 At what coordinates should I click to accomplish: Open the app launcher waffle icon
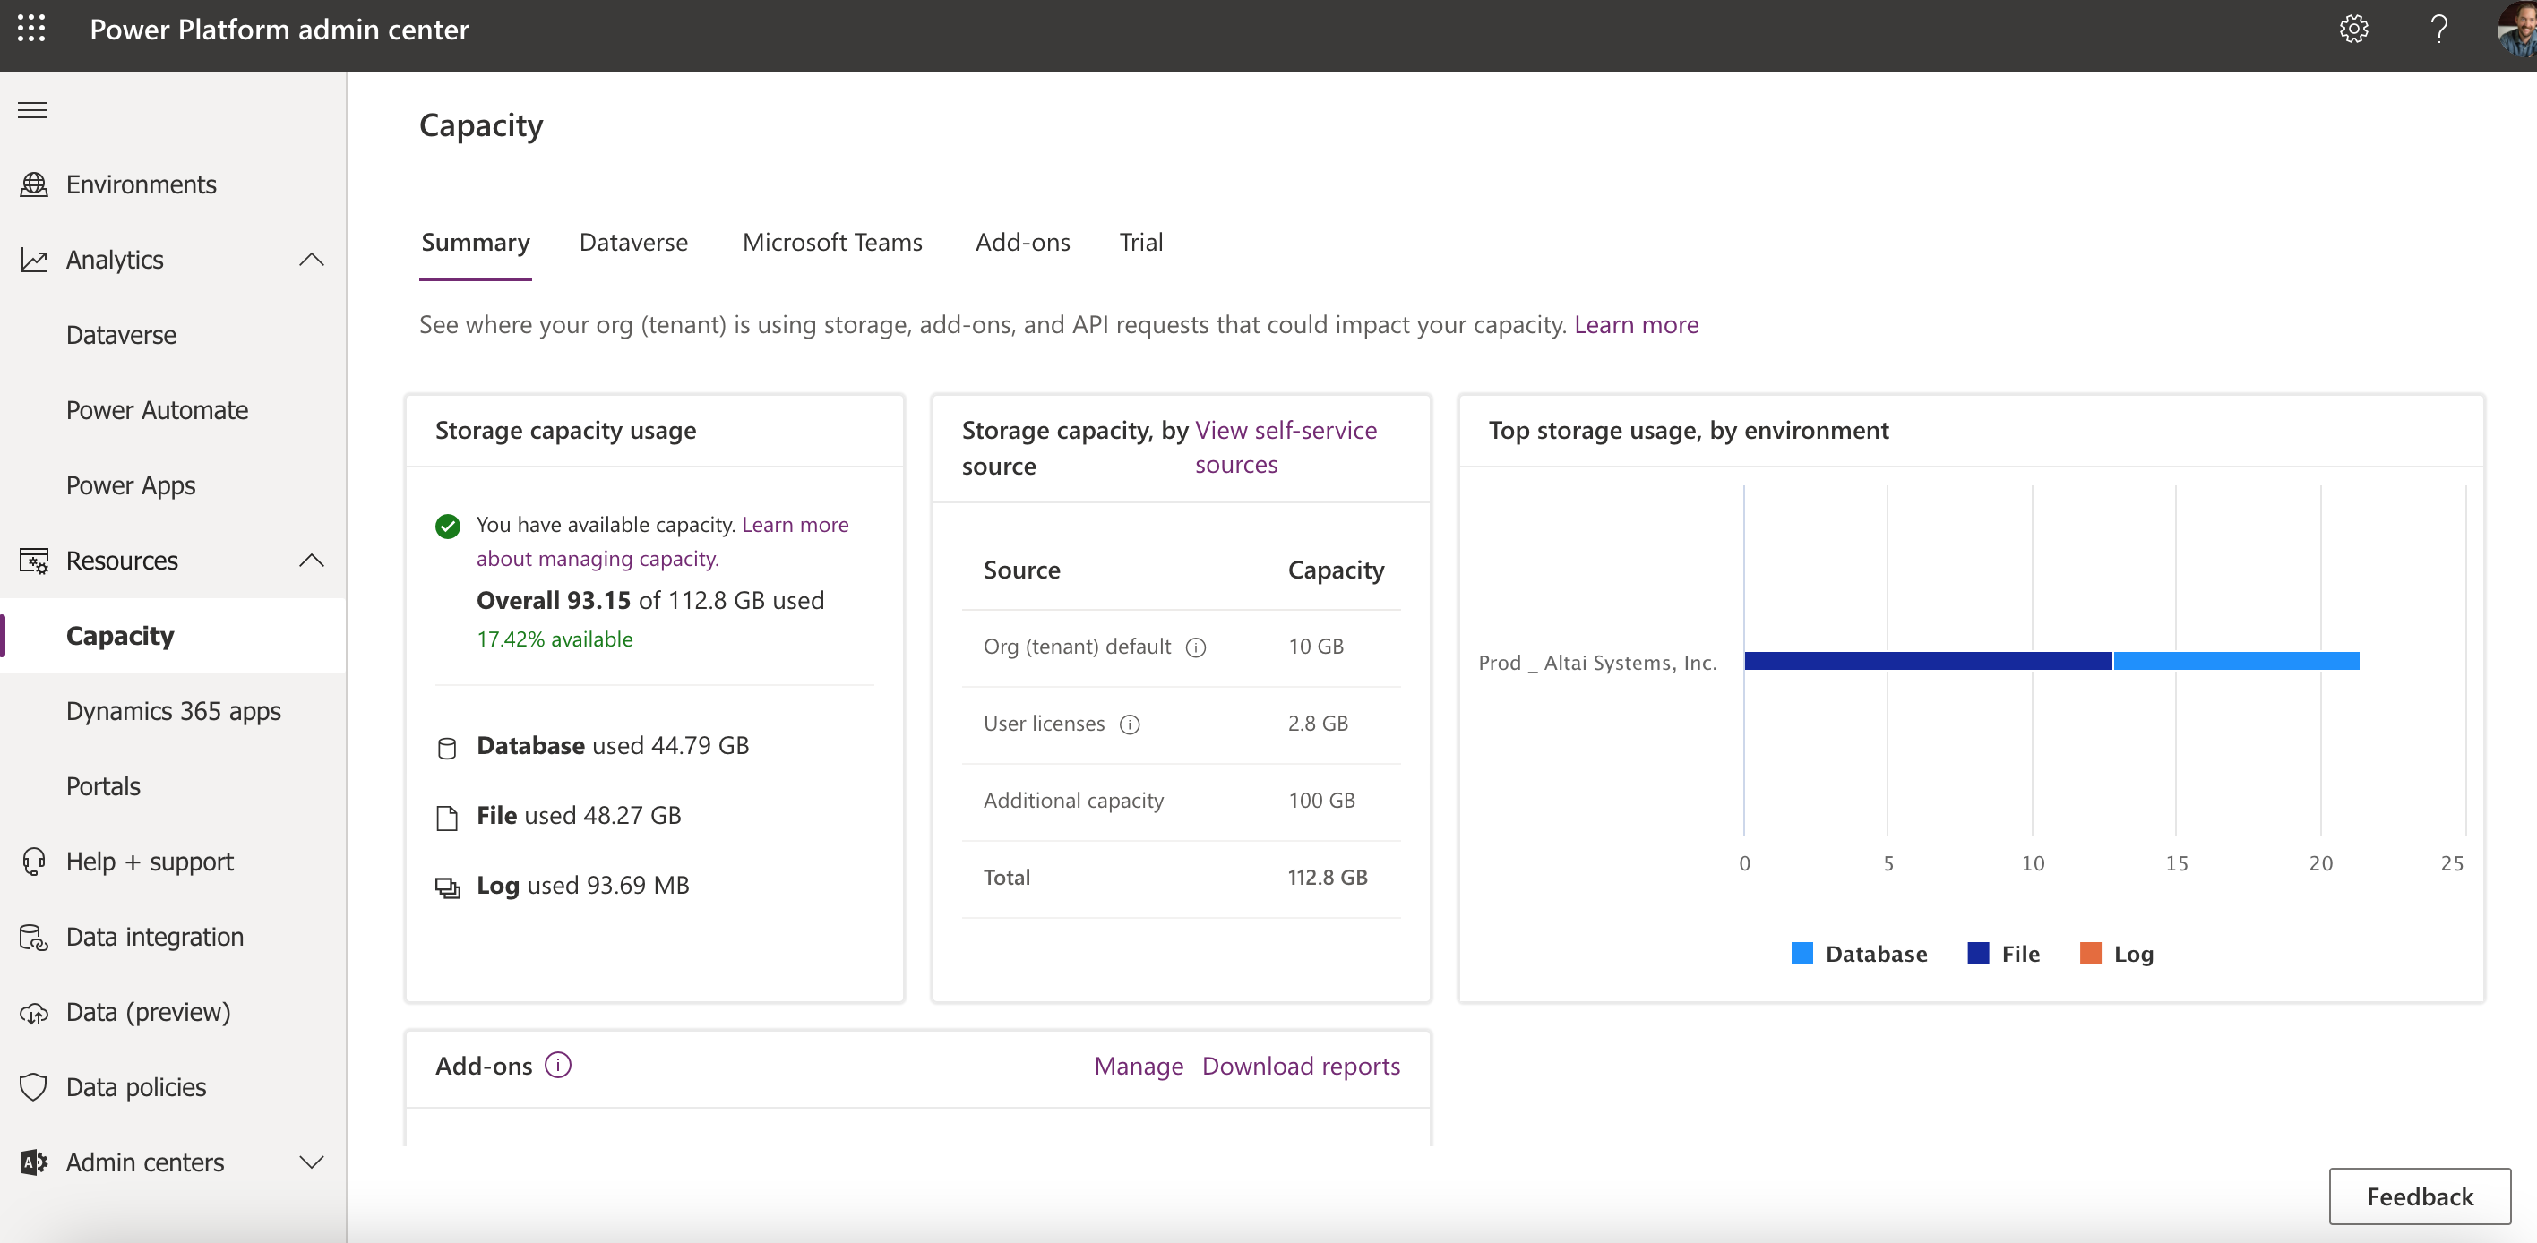click(31, 29)
